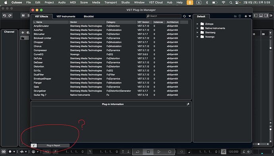Open the Blocklist tab
274x156 pixels.
(x=89, y=17)
